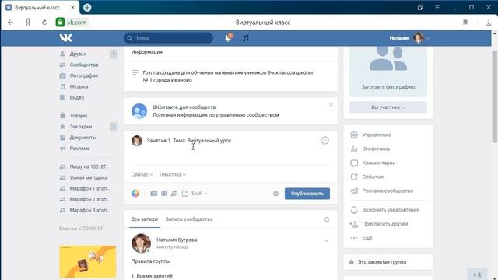Click the yellow advertisement thumbnail in sidebar
The width and height of the screenshot is (498, 280).
88,261
